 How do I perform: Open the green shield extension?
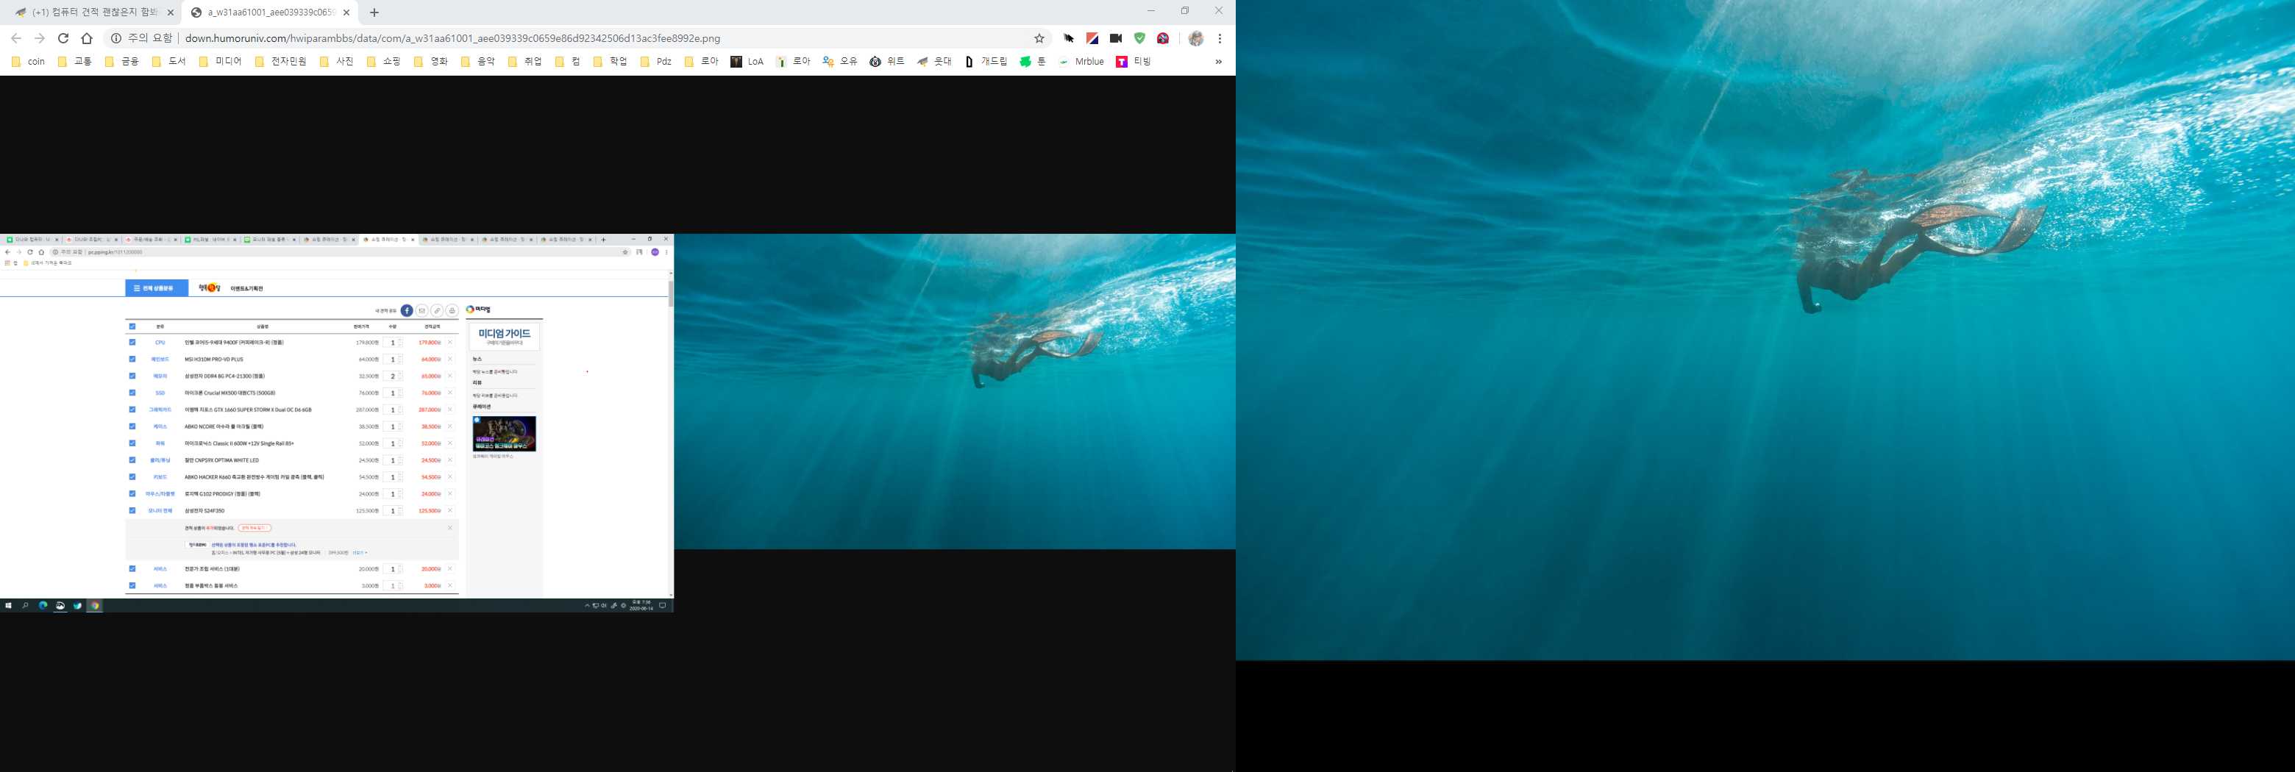coord(1139,38)
